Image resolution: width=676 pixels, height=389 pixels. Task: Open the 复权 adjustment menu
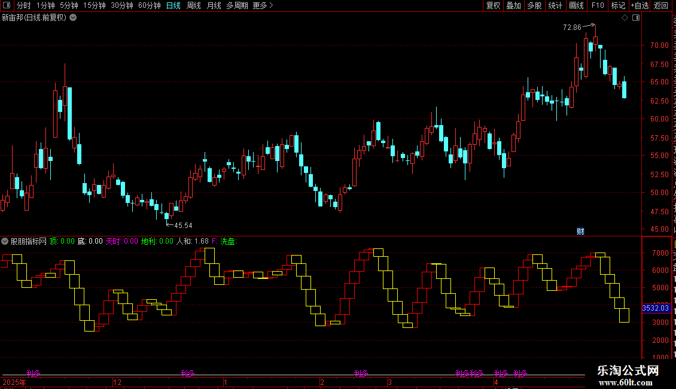(493, 5)
